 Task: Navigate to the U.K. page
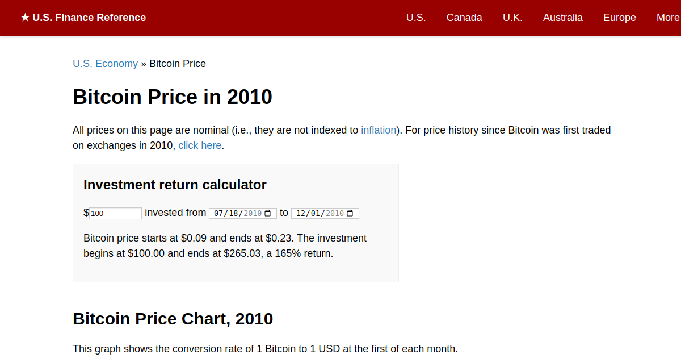(512, 18)
